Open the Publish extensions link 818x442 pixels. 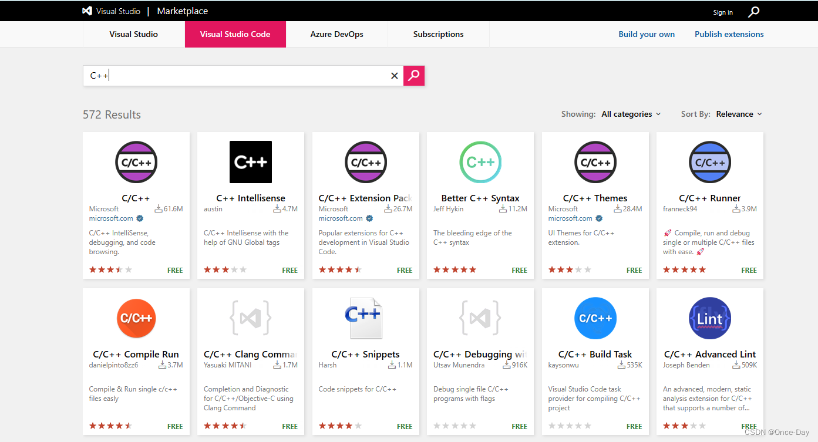pyautogui.click(x=729, y=34)
